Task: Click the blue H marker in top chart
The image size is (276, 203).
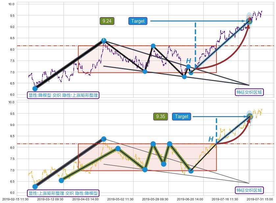Action: [x=188, y=61]
